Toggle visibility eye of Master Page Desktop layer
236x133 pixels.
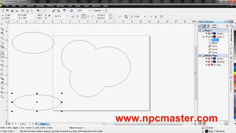pyautogui.click(x=206, y=62)
